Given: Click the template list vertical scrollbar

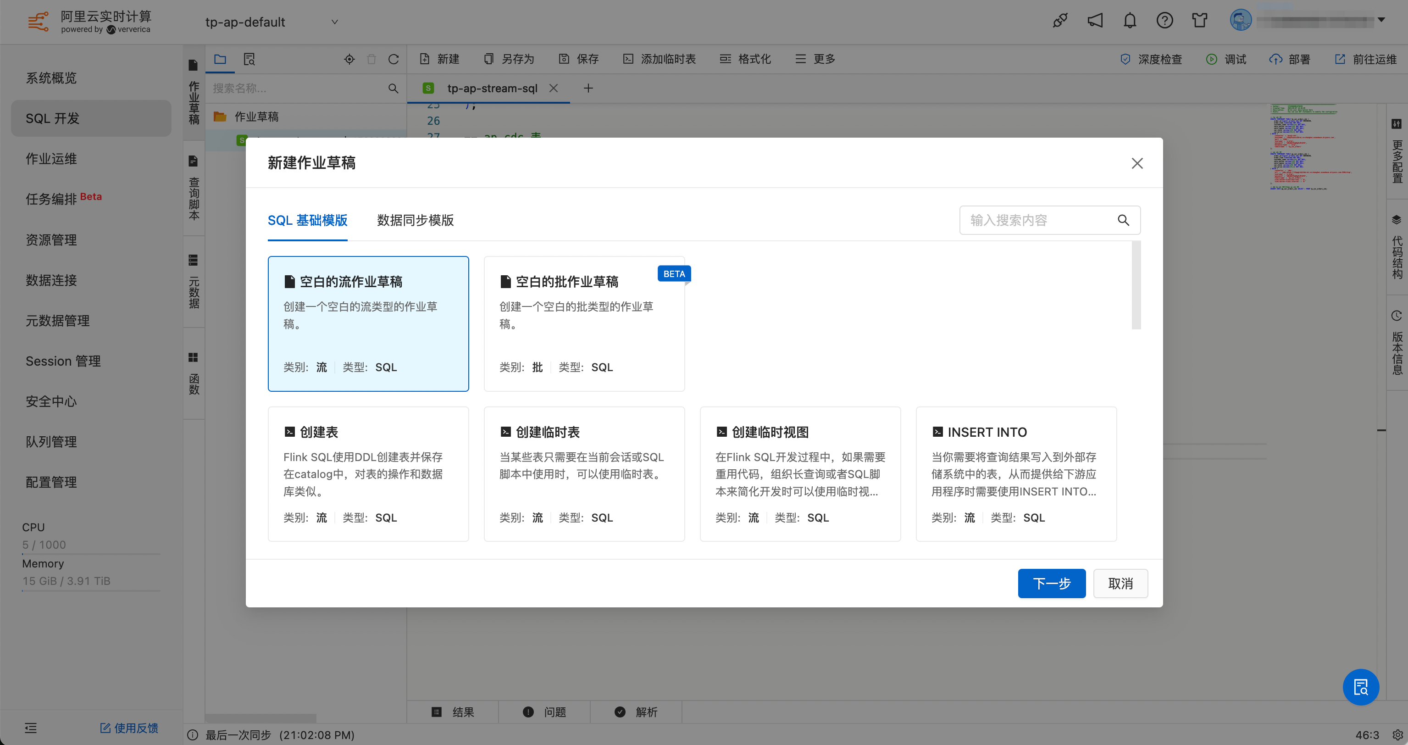Looking at the screenshot, I should (1136, 285).
